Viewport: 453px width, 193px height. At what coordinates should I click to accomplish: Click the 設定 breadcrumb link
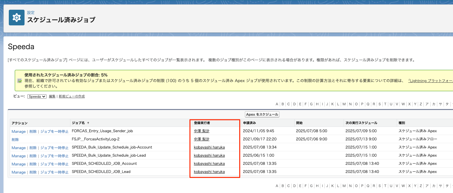tap(31, 13)
